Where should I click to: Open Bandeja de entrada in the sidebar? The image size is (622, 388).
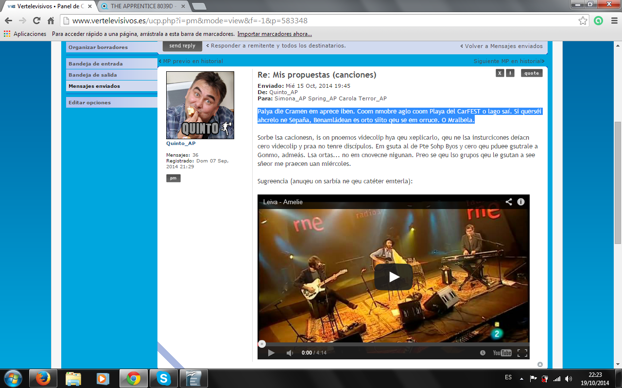pos(95,64)
